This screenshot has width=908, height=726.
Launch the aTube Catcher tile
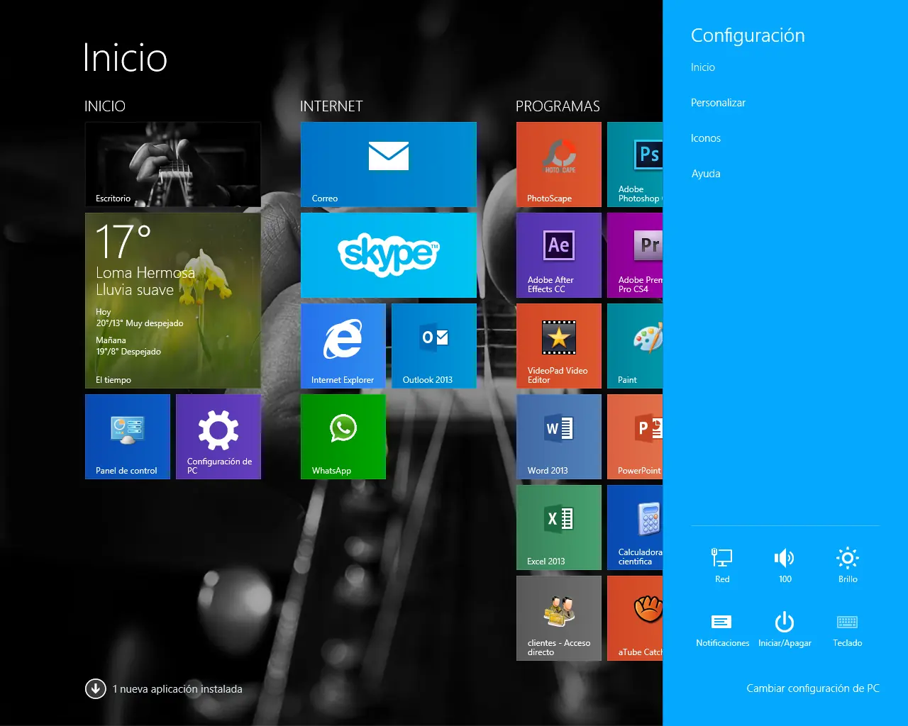click(635, 618)
